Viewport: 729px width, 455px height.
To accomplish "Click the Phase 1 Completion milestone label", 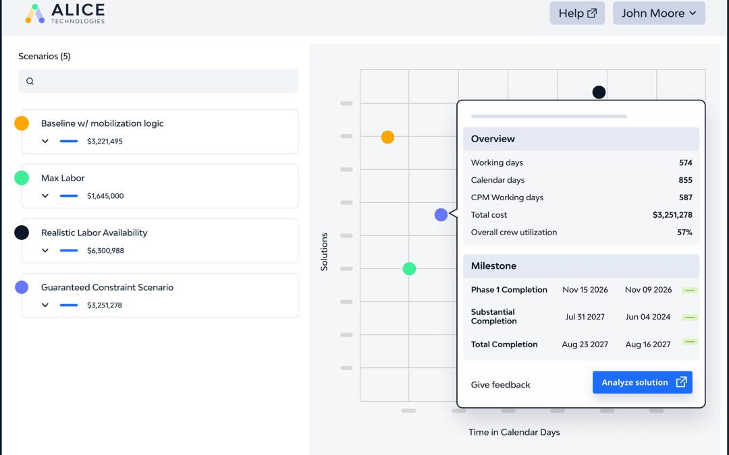I will pyautogui.click(x=509, y=290).
